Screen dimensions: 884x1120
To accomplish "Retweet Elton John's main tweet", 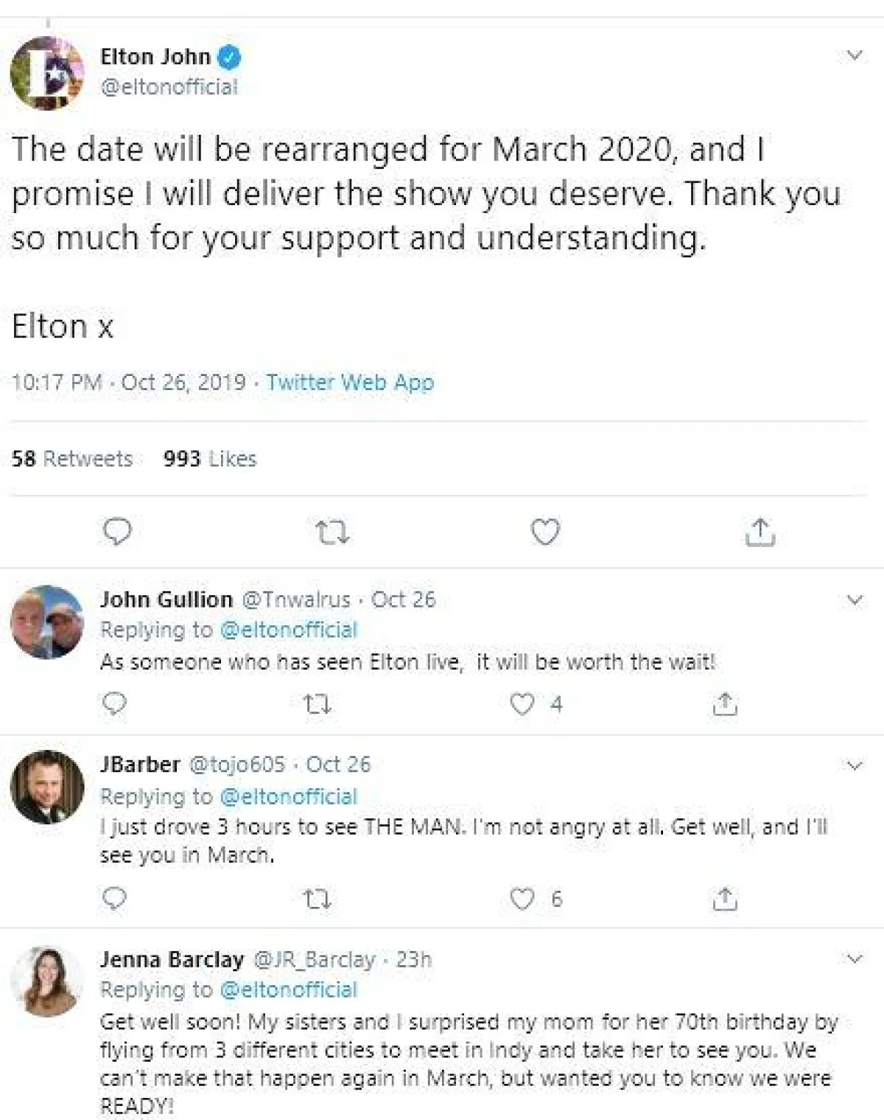I will pos(331,532).
